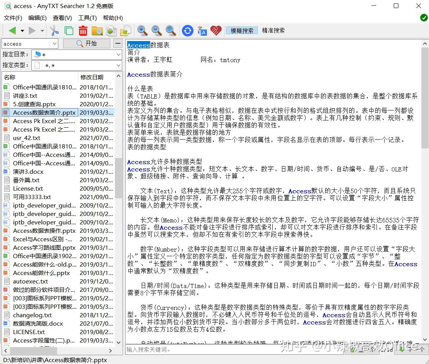The width and height of the screenshot is (429, 364).
Task: Enable 模糊搜索 fuzzy search mode
Action: click(x=242, y=30)
